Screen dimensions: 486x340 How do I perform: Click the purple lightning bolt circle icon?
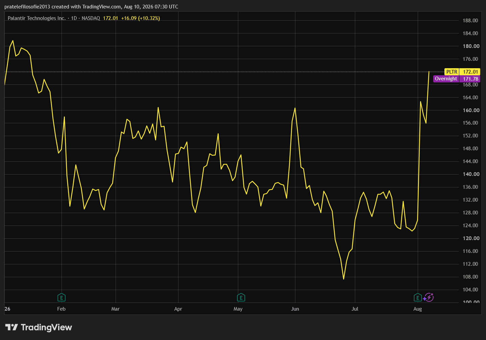(429, 297)
